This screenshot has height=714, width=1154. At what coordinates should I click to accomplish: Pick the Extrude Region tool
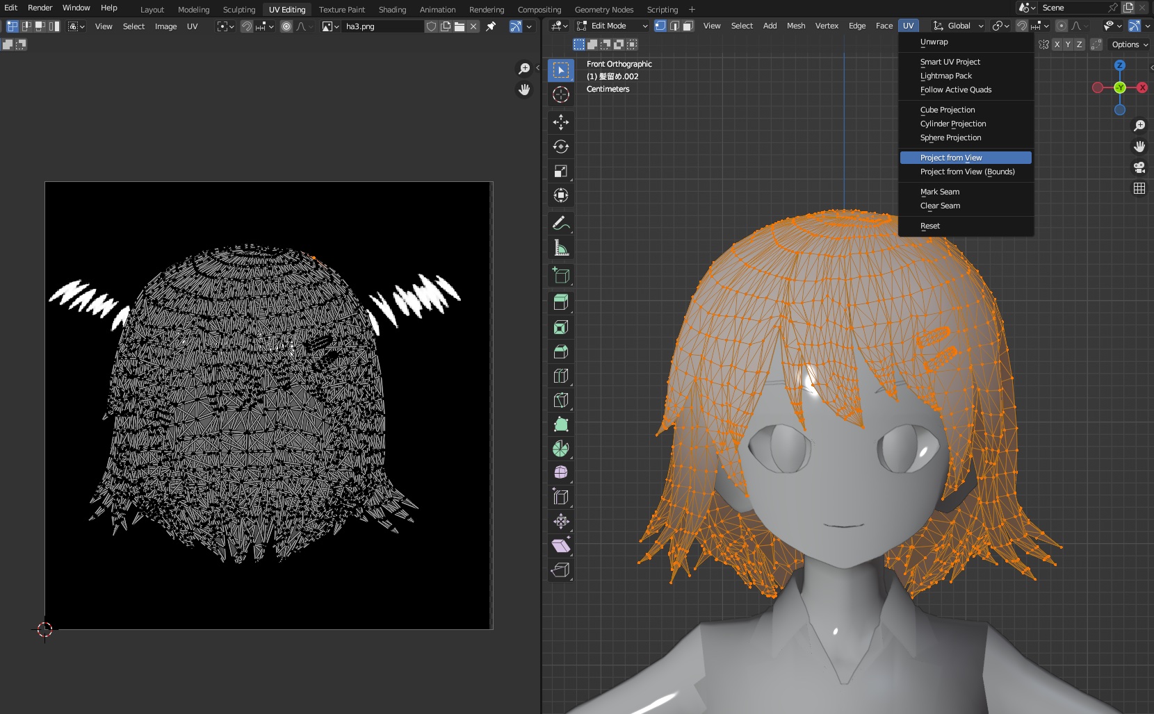pyautogui.click(x=560, y=302)
